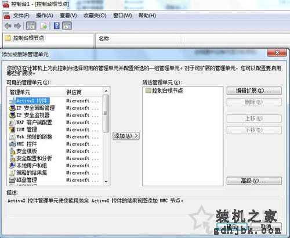
Task: Click the snap-in list scrollbar thumb
Action: pos(106,113)
